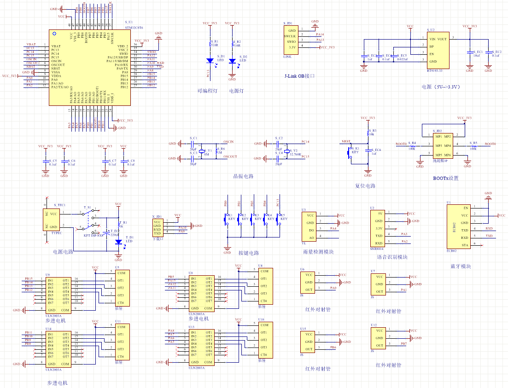Click the SNR8016 voice module U2
The width and height of the screenshot is (508, 388).
click(x=378, y=228)
